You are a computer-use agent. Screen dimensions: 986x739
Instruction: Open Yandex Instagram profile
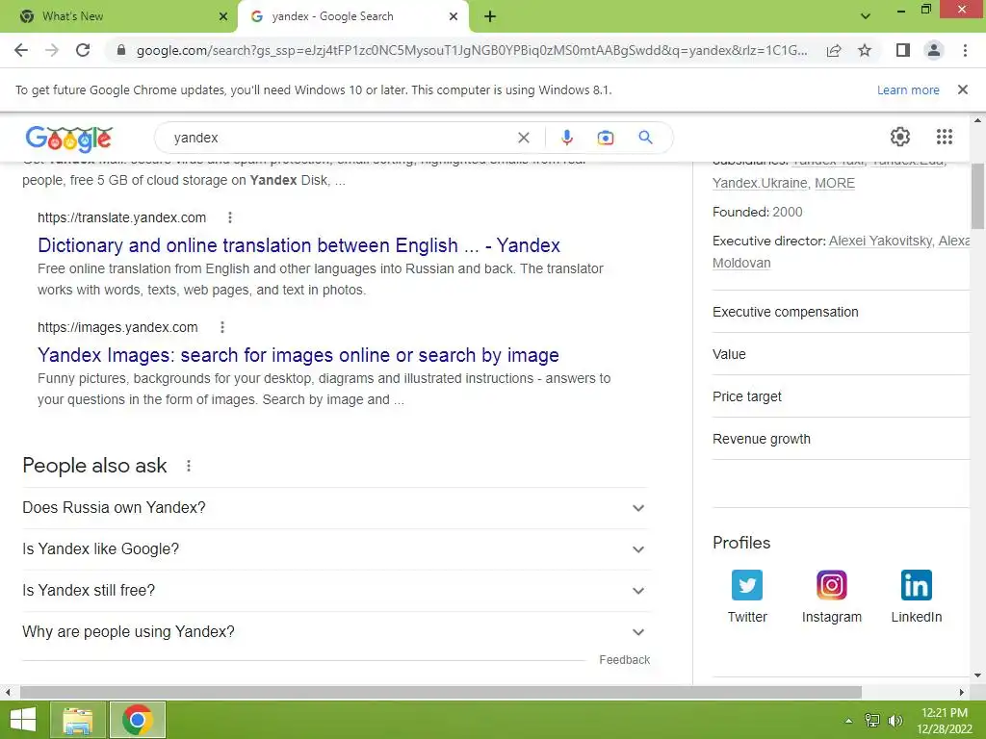[x=831, y=597]
